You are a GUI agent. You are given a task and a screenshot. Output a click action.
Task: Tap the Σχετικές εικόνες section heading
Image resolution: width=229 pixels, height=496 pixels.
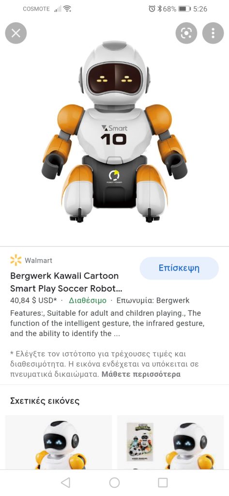coord(45,401)
